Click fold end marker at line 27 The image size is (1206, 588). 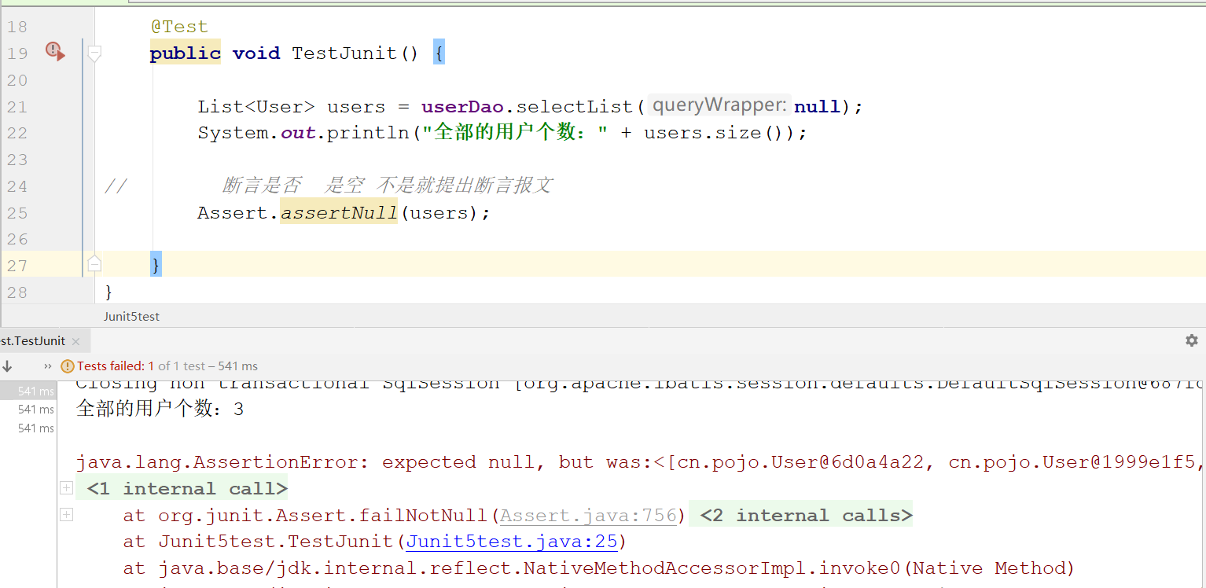click(x=94, y=263)
